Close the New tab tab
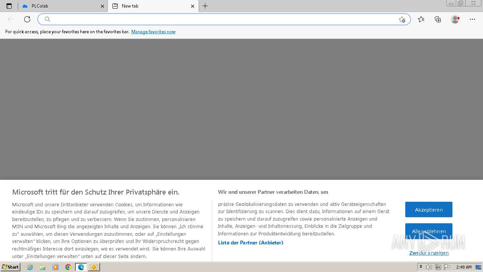The height and width of the screenshot is (272, 483). [x=192, y=6]
